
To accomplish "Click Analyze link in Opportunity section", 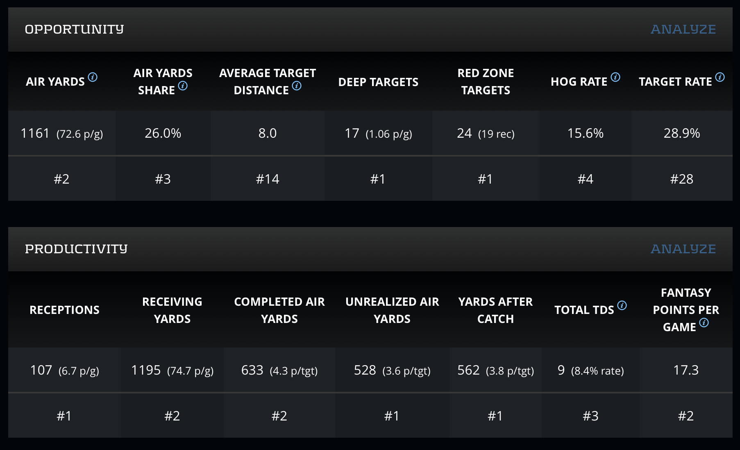I will click(683, 30).
